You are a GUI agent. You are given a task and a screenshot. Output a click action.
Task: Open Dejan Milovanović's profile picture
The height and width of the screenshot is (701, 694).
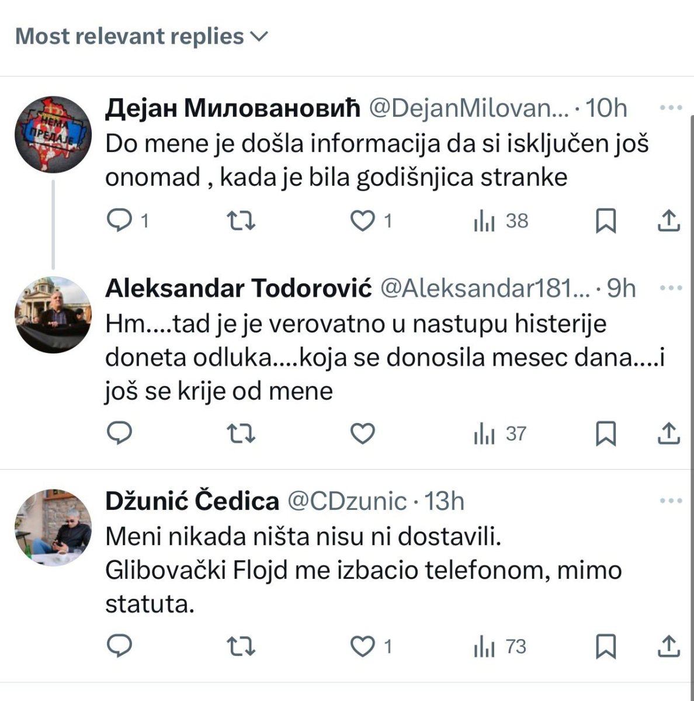click(x=53, y=134)
